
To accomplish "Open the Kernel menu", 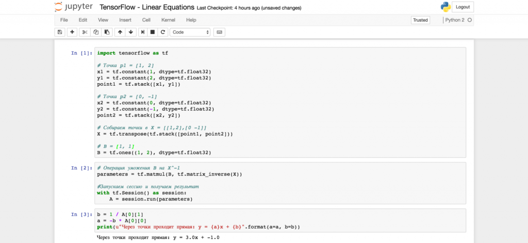I will [168, 20].
